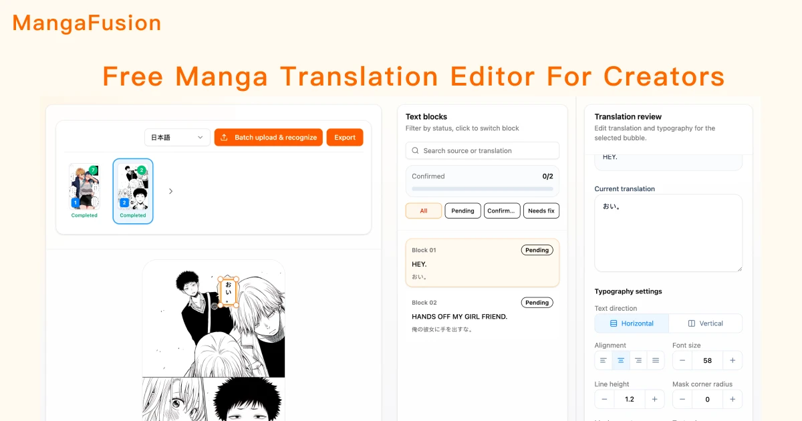Screen dimensions: 802x421
Task: Decrease line height with minus
Action: (604, 399)
